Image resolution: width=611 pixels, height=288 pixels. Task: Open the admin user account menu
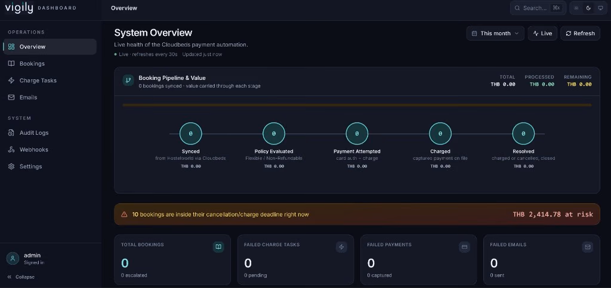point(26,258)
